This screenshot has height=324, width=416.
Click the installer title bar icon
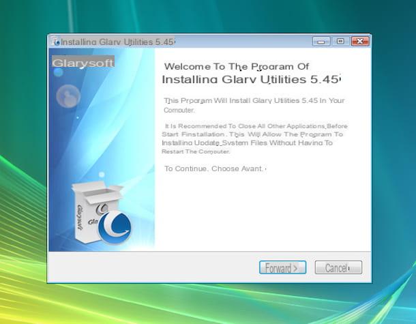(56, 42)
